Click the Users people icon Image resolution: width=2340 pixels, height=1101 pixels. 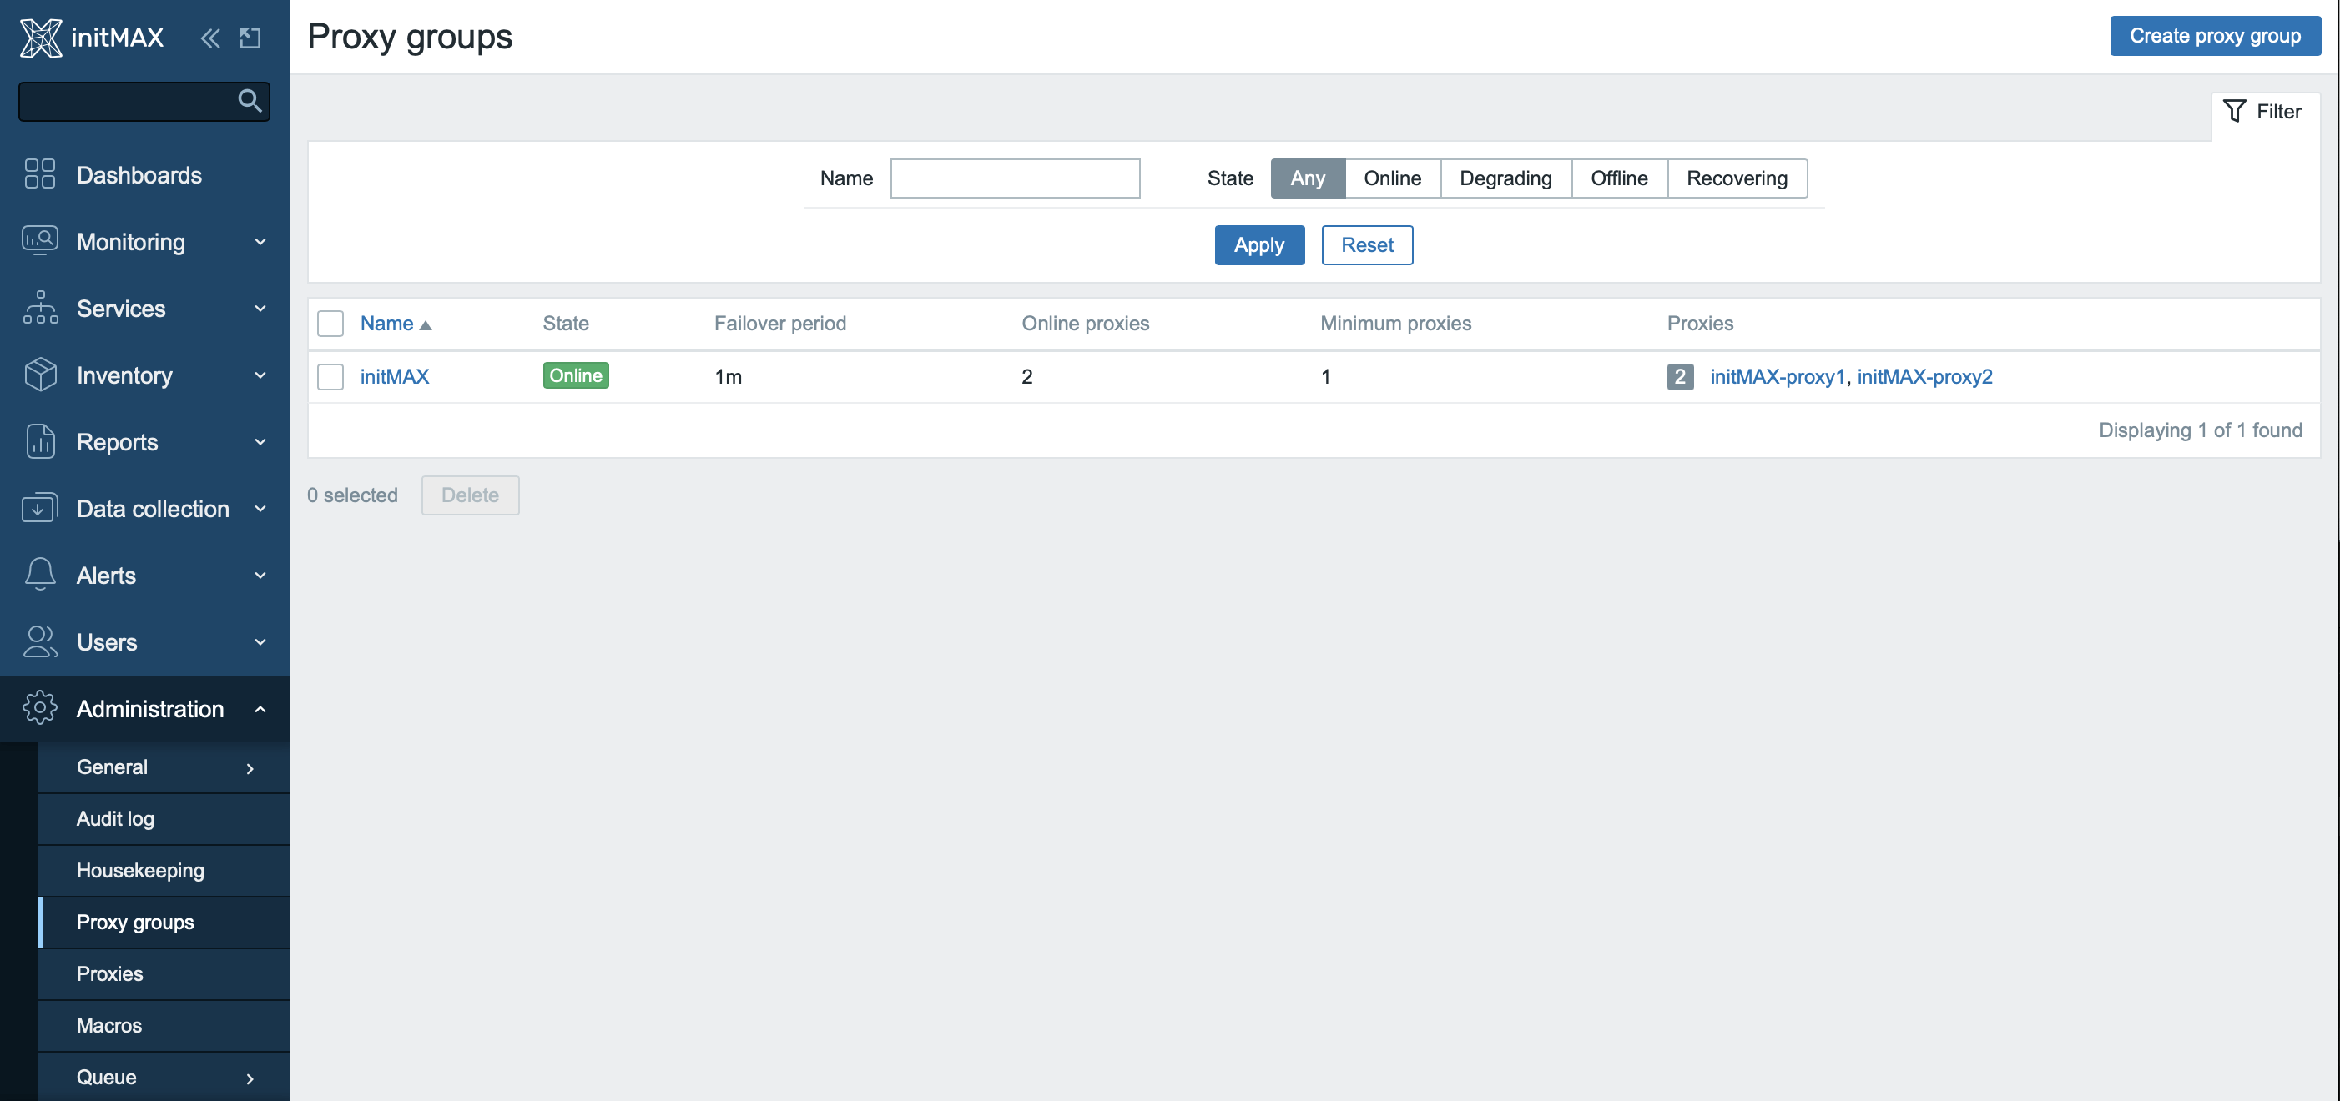coord(40,641)
